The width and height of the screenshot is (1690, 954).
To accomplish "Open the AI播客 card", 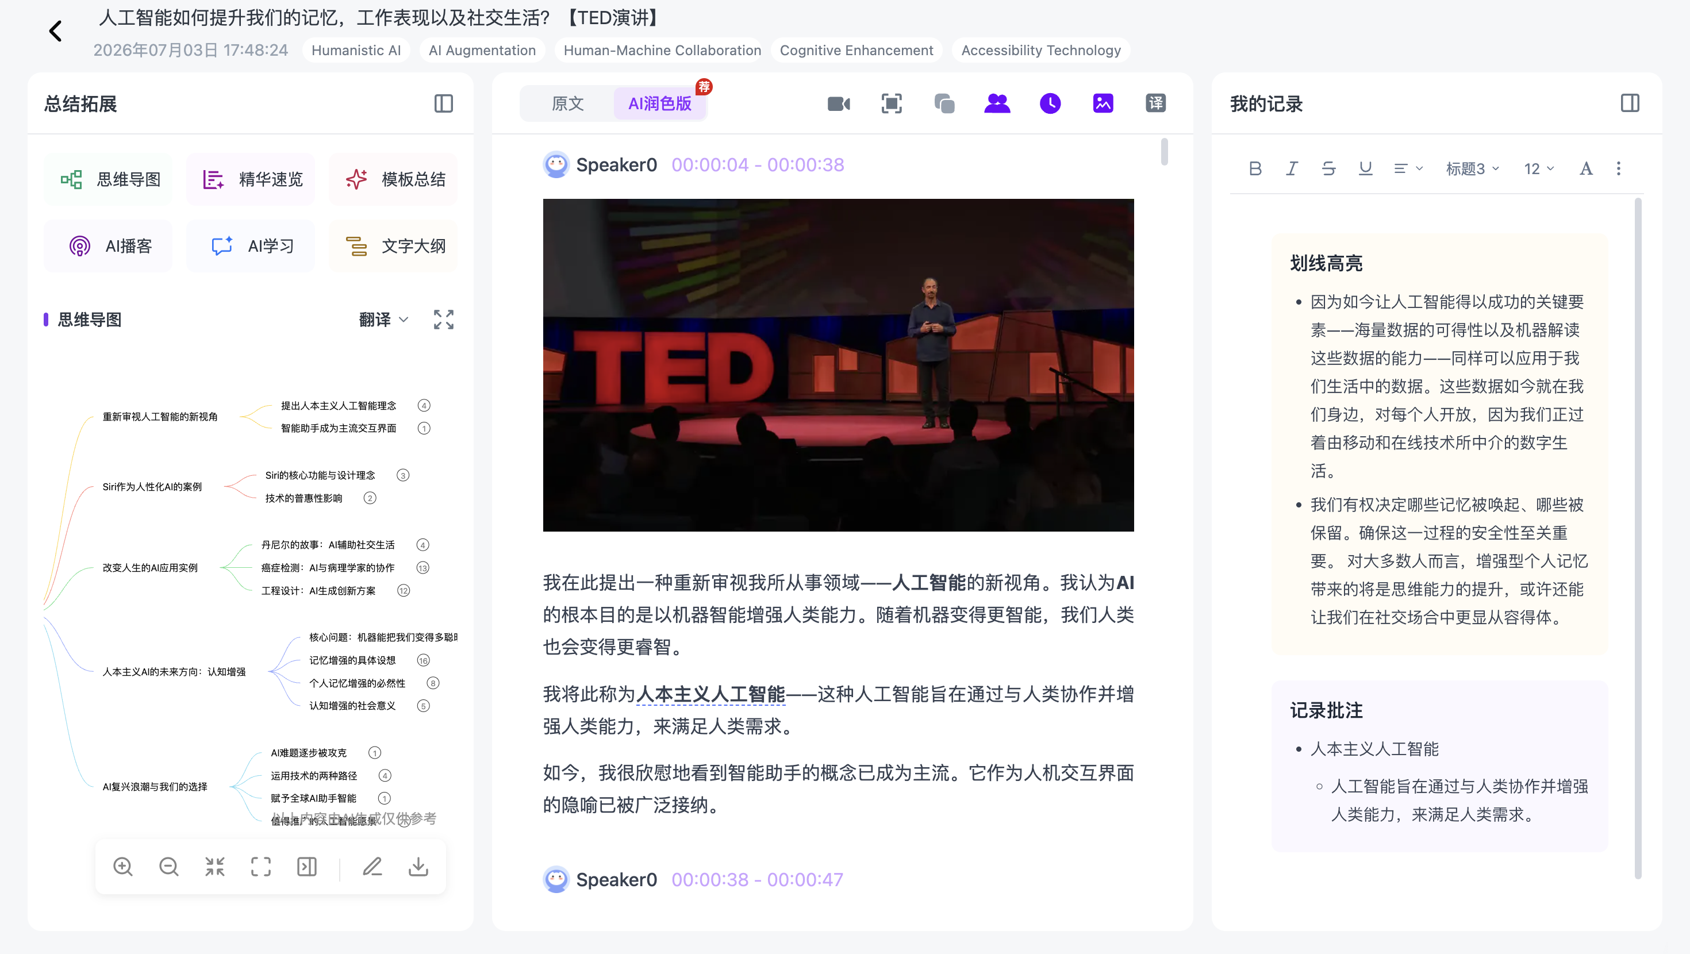I will coord(108,246).
